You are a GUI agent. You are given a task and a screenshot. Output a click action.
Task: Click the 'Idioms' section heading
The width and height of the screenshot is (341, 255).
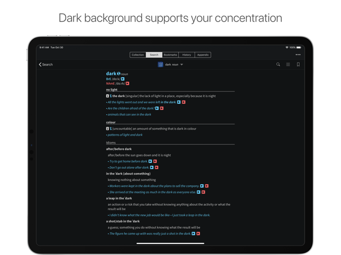pos(111,143)
